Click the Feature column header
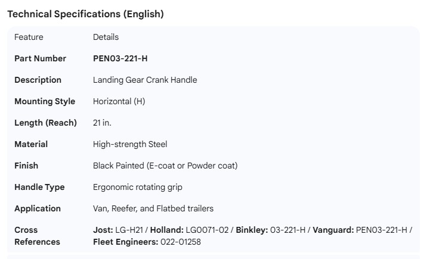The image size is (421, 259). coord(29,37)
